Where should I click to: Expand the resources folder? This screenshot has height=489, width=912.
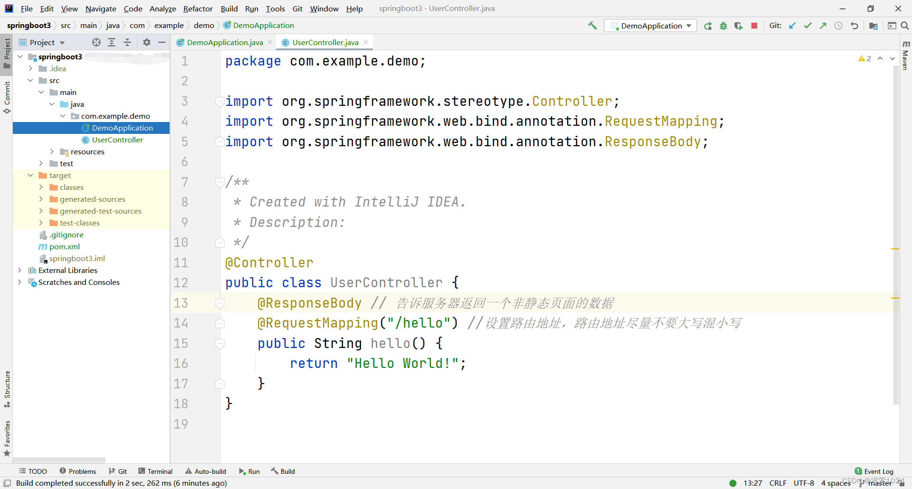[x=52, y=151]
